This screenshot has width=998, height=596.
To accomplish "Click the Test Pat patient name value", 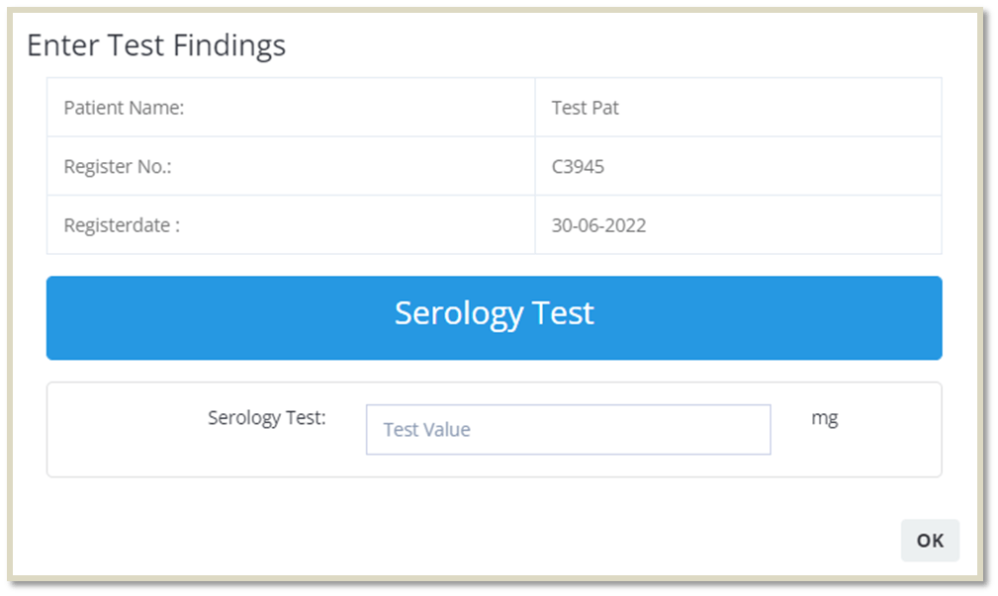I will pyautogui.click(x=585, y=108).
